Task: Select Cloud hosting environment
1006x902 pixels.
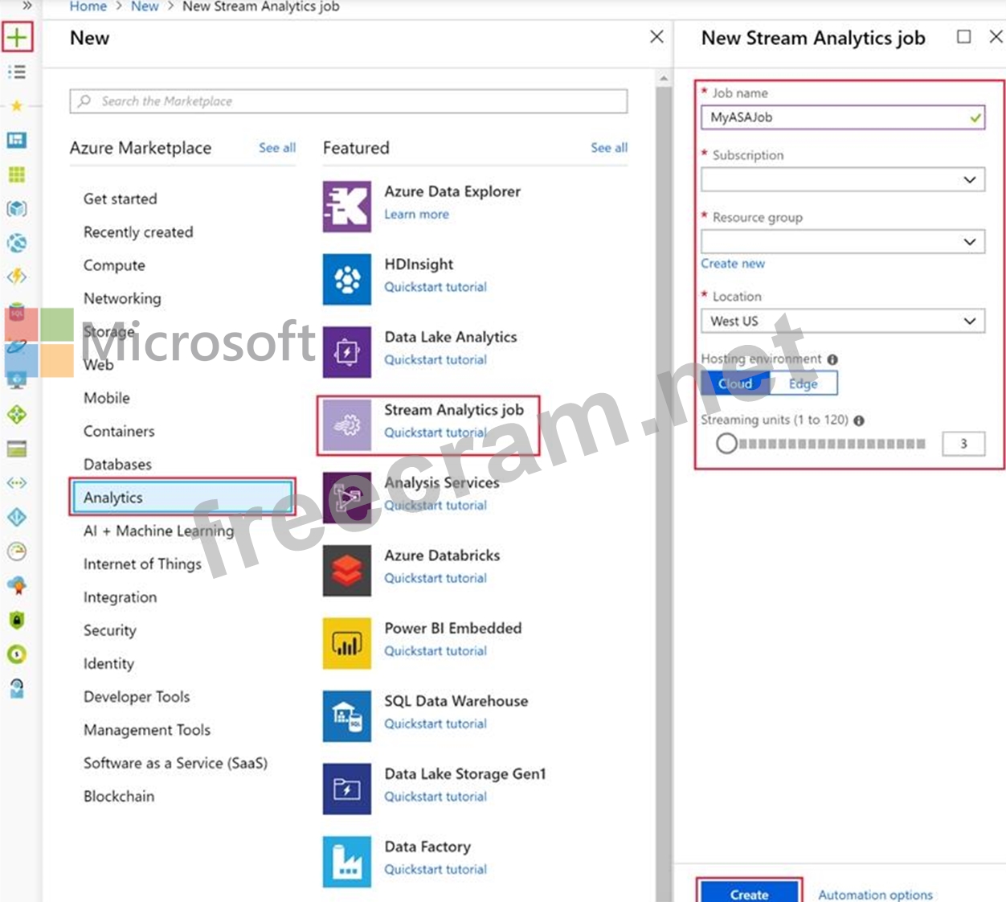Action: [735, 383]
